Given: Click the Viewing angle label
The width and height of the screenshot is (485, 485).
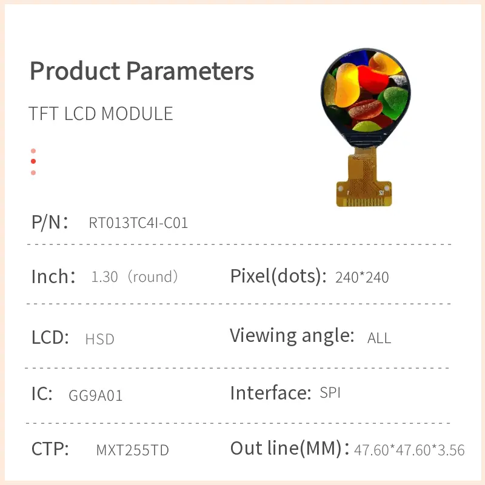Looking at the screenshot, I should coord(292,335).
